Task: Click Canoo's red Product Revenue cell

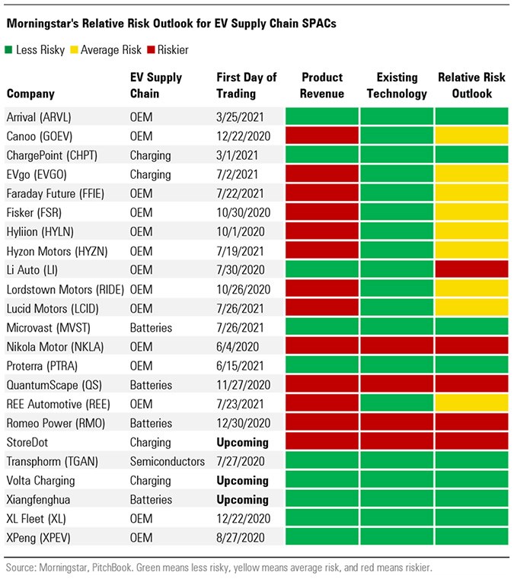Action: (x=322, y=136)
